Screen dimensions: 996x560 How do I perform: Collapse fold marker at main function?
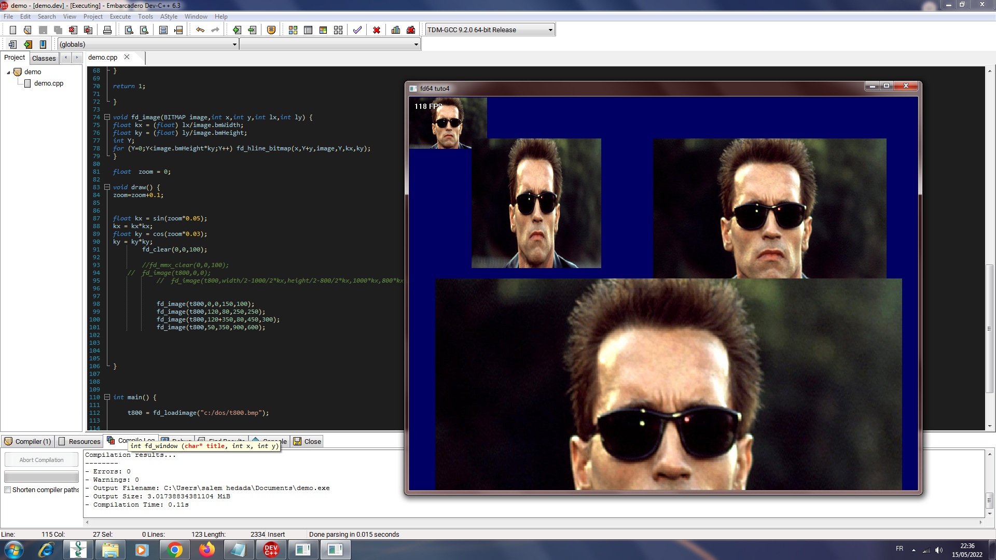pos(107,397)
